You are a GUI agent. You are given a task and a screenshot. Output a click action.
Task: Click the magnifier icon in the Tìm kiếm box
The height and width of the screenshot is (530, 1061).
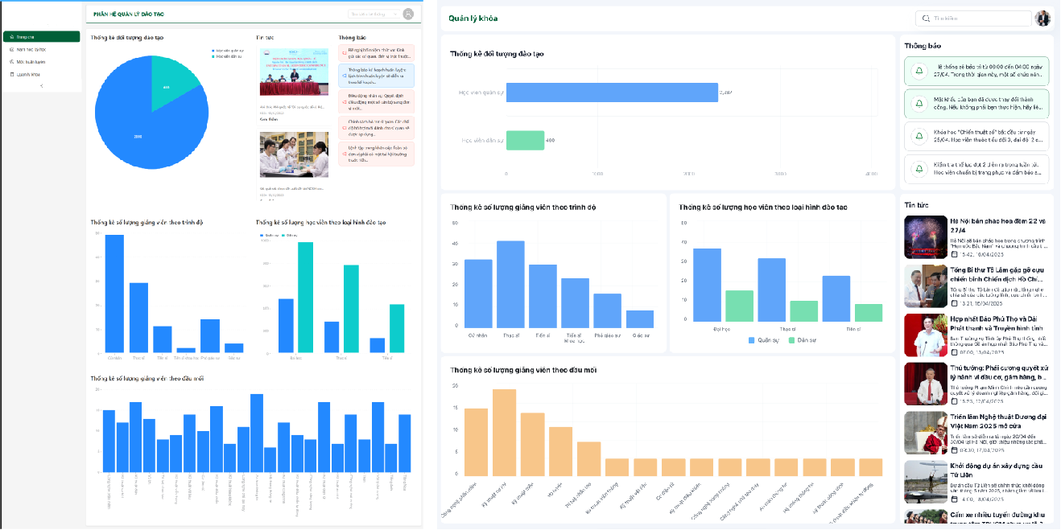pyautogui.click(x=926, y=18)
